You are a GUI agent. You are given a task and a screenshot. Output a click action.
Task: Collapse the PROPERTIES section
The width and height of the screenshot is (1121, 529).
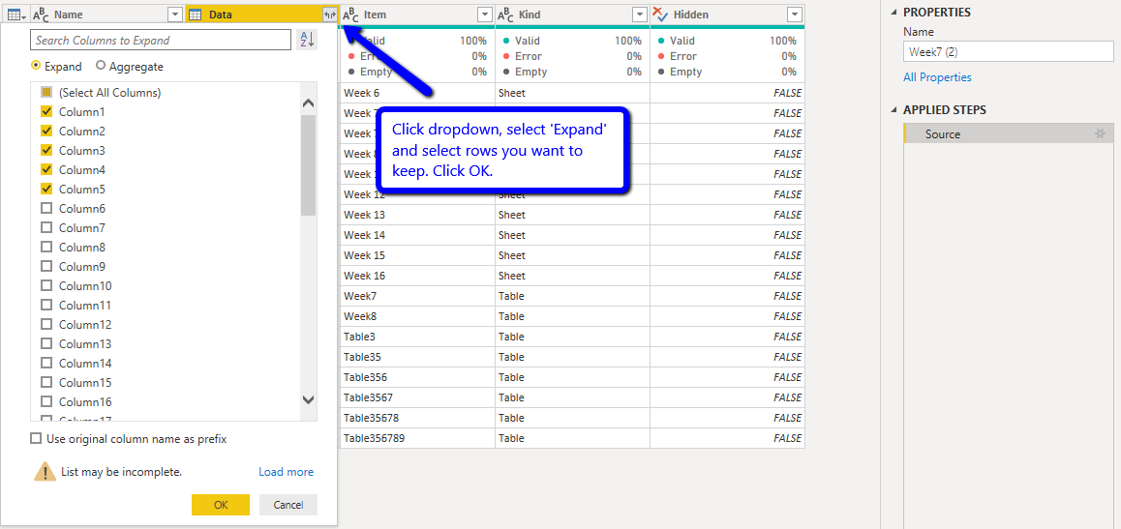893,13
